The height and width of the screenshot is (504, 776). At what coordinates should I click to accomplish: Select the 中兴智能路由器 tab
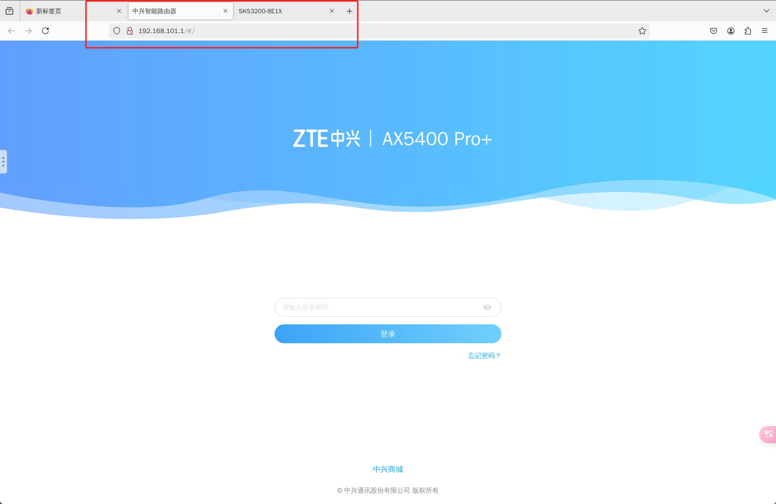click(x=180, y=11)
